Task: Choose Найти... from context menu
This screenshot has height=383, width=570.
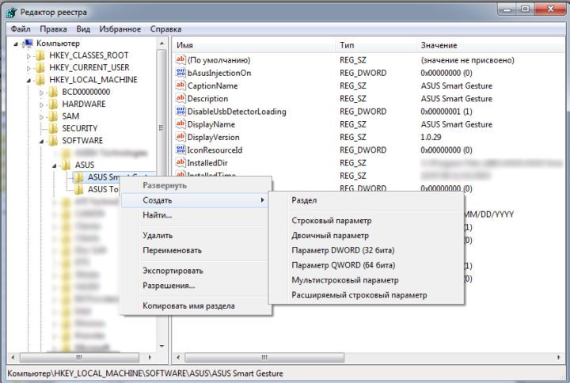Action: click(x=196, y=215)
